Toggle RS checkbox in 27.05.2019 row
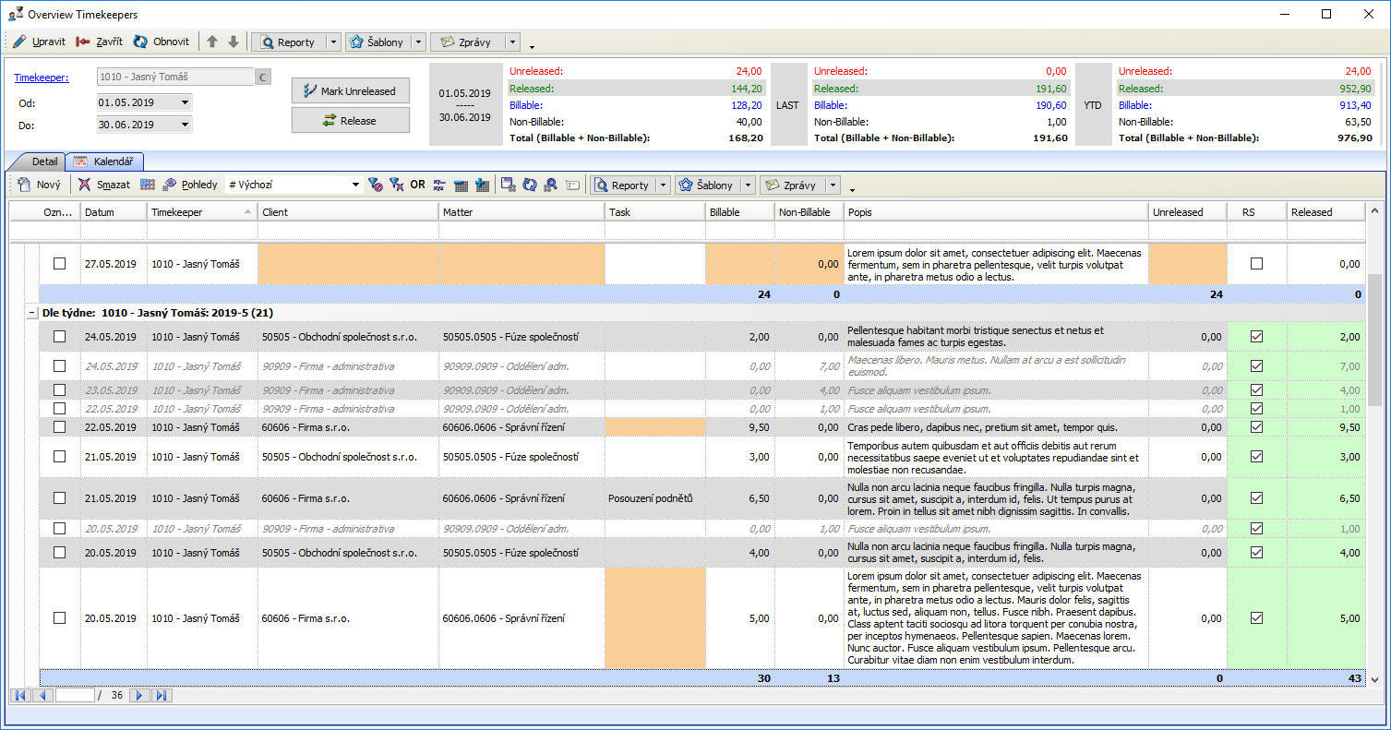 pos(1256,264)
